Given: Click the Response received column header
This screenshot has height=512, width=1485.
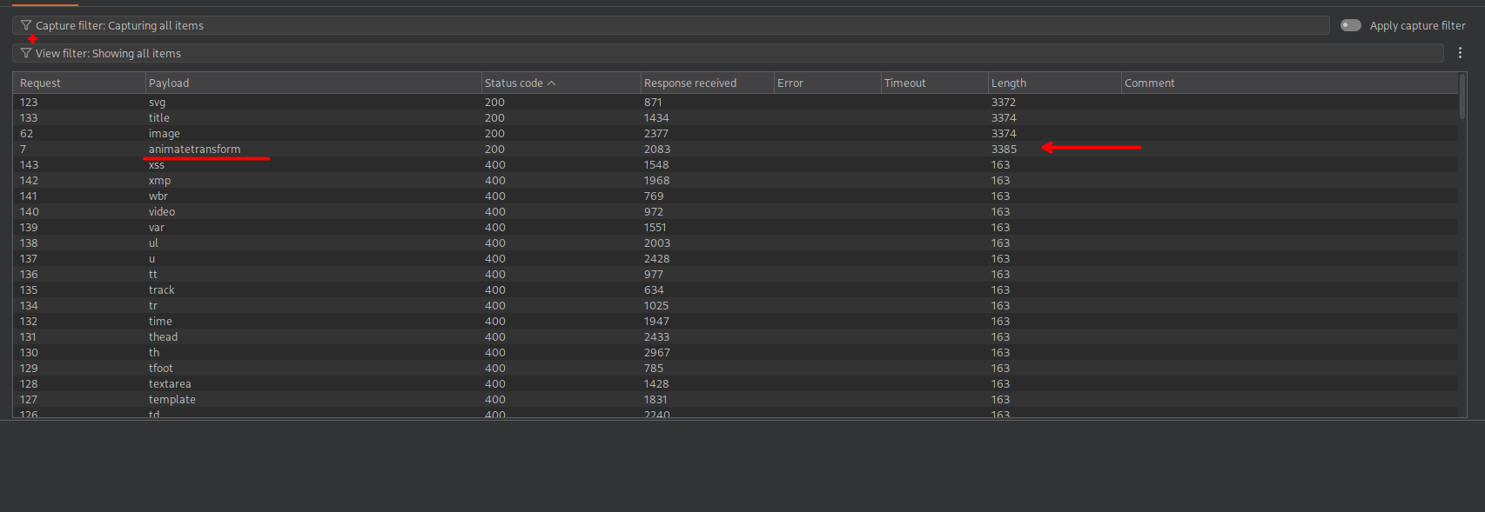Looking at the screenshot, I should 689,83.
